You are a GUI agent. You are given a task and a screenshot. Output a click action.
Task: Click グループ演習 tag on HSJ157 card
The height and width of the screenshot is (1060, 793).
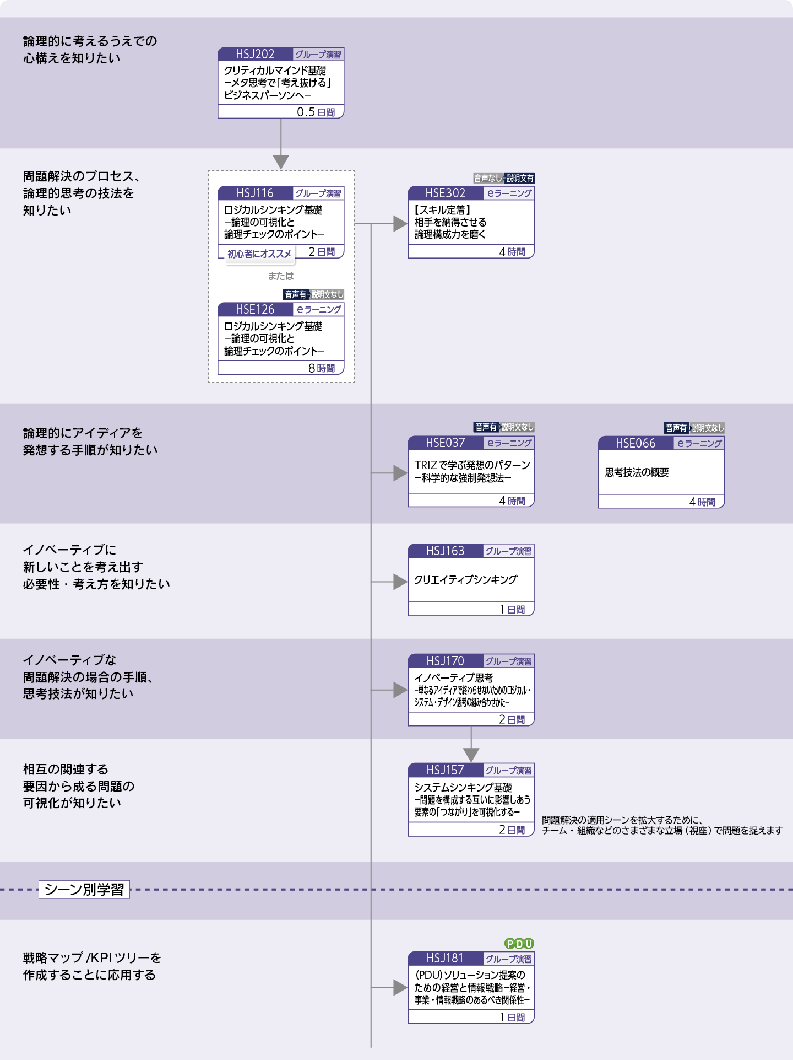pos(509,770)
